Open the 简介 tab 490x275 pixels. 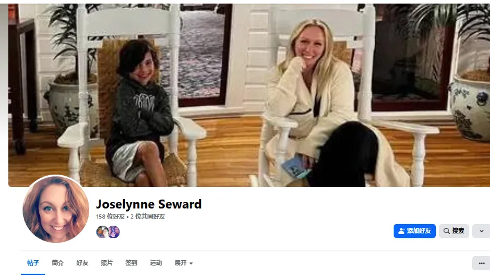[x=58, y=263]
